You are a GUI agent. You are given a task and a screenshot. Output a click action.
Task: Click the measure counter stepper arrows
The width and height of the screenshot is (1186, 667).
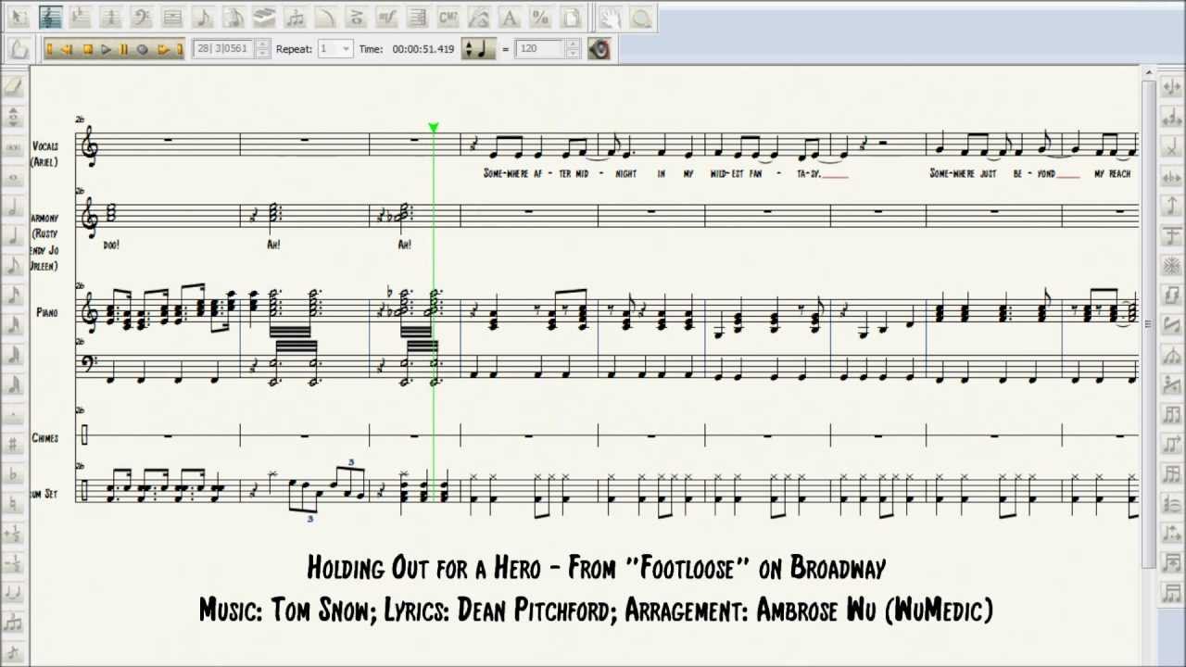(262, 49)
